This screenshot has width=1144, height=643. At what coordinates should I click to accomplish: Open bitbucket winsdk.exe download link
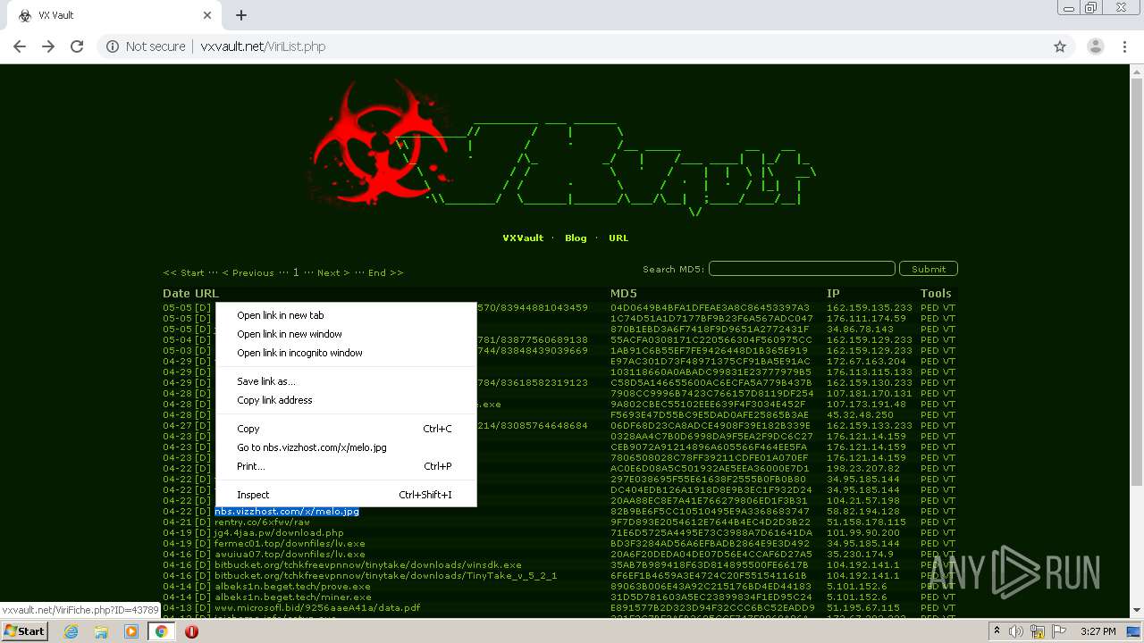[368, 565]
